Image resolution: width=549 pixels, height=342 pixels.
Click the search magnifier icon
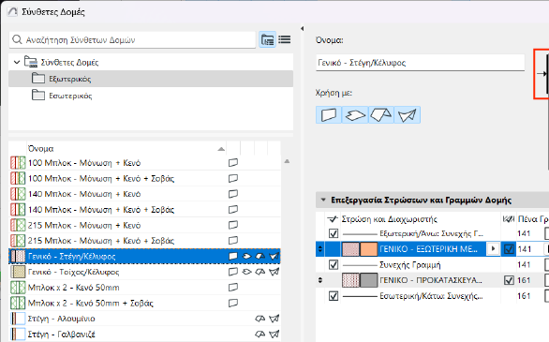(x=17, y=39)
